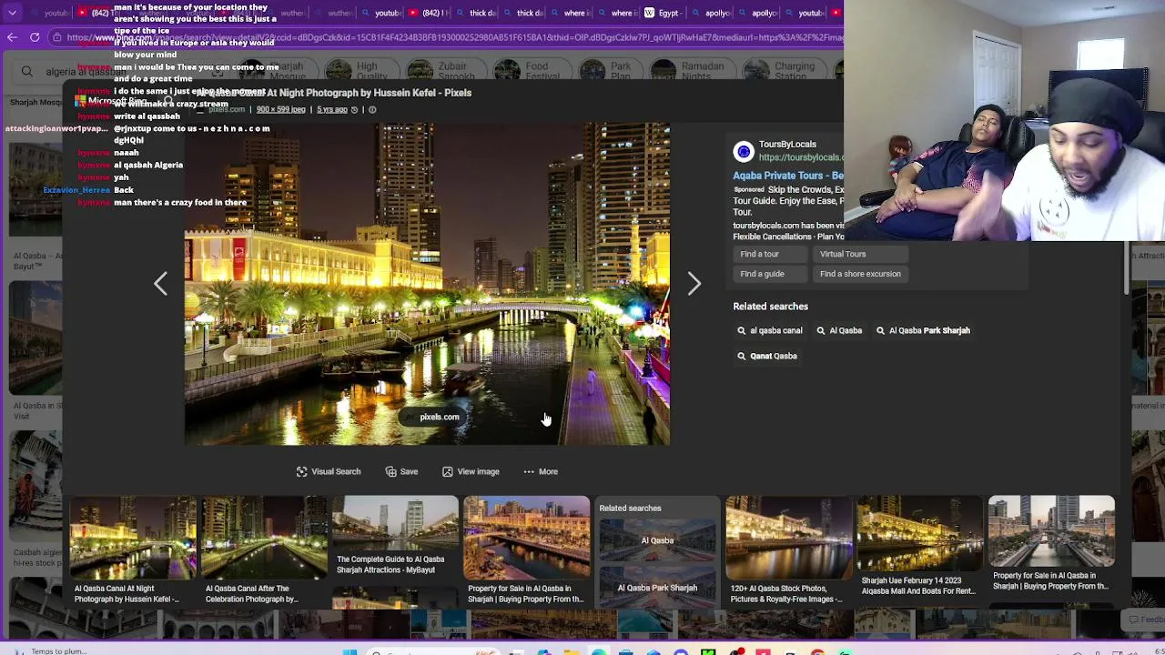Viewport: 1165px width, 655px height.
Task: Open the Al Qasba related search tile
Action: [657, 540]
